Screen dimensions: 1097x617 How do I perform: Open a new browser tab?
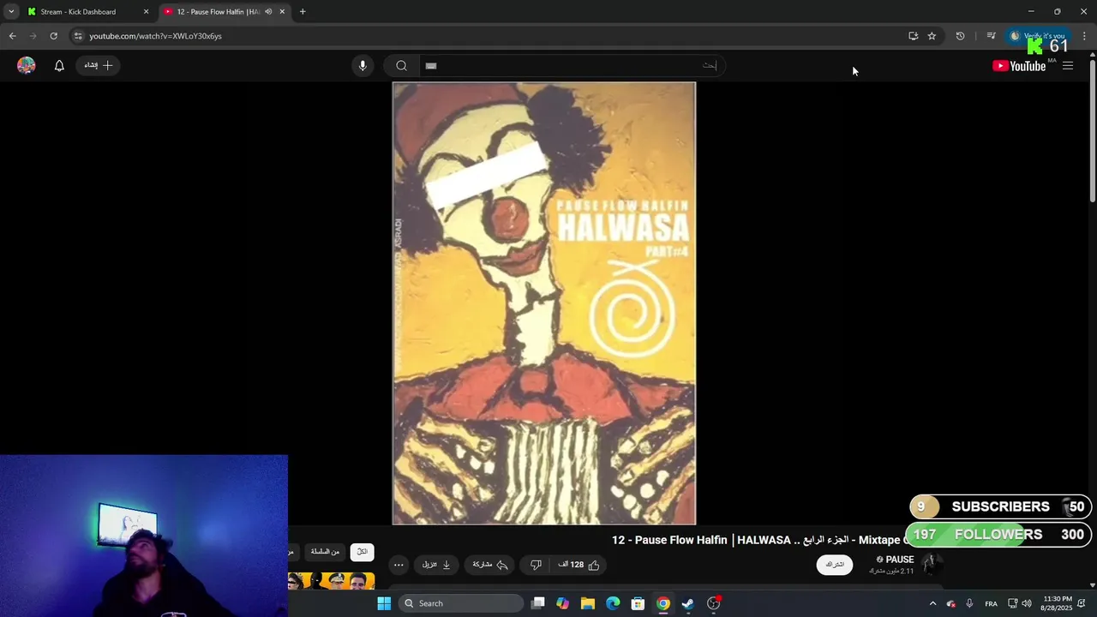tap(303, 12)
